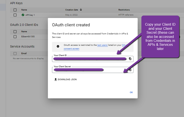Select the API key 1 row checkbox

tap(15, 15)
